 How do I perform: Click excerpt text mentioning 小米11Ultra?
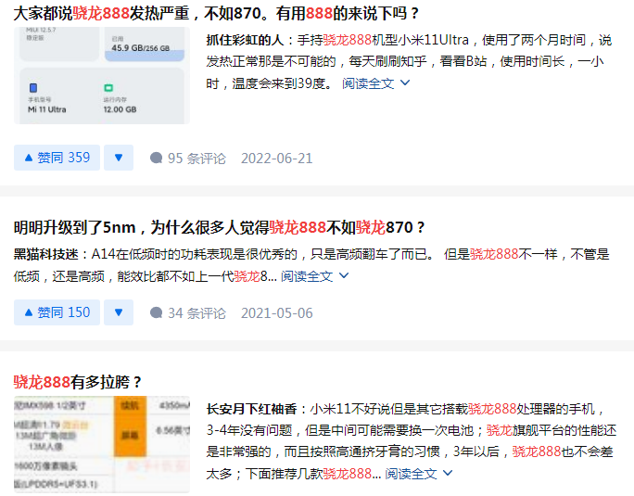[409, 62]
